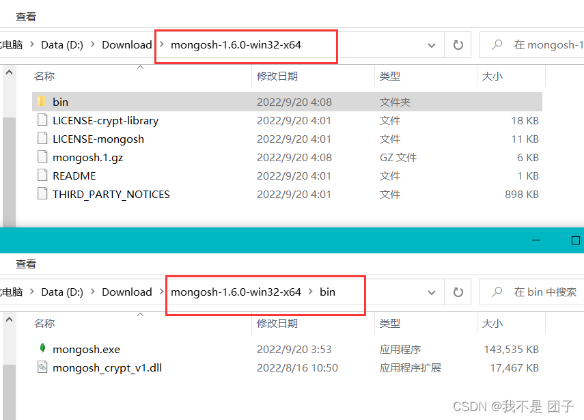The image size is (584, 420).
Task: Select the LICENSE-crypt-library file icon
Action: click(42, 120)
